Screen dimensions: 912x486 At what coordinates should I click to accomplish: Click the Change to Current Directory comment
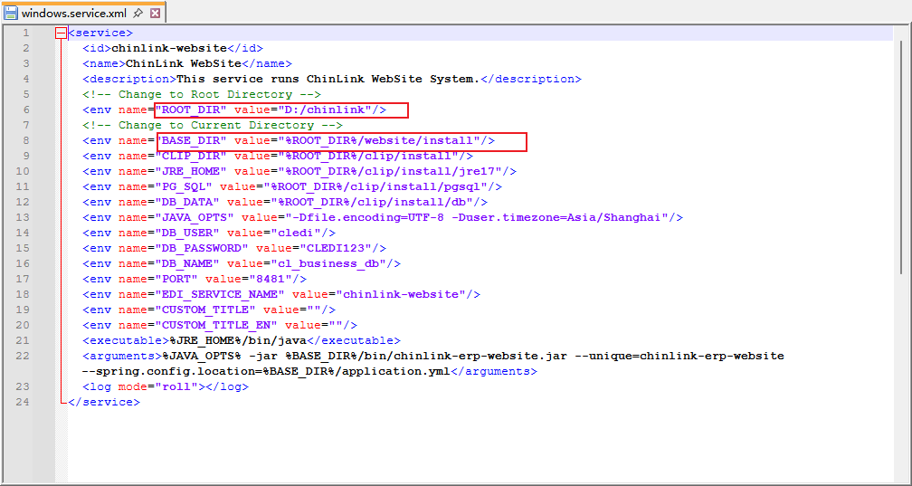coord(213,125)
